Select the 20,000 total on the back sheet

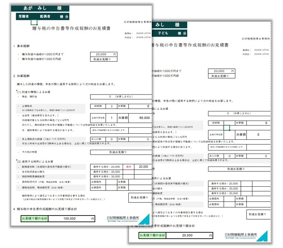[188, 235]
